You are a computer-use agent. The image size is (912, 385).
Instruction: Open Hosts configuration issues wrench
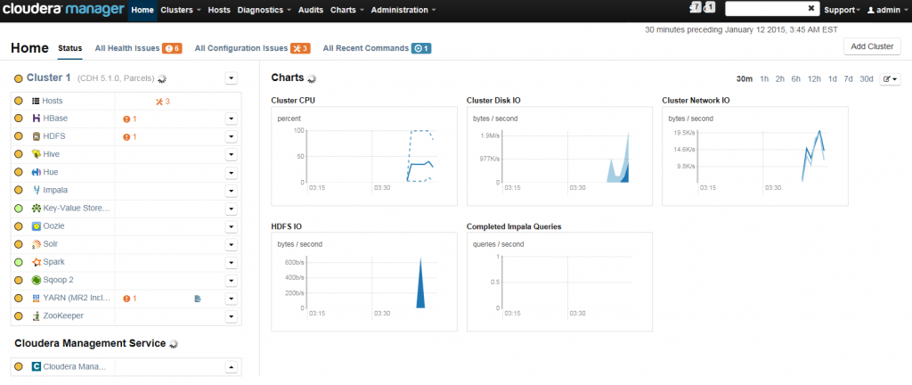pyautogui.click(x=163, y=102)
